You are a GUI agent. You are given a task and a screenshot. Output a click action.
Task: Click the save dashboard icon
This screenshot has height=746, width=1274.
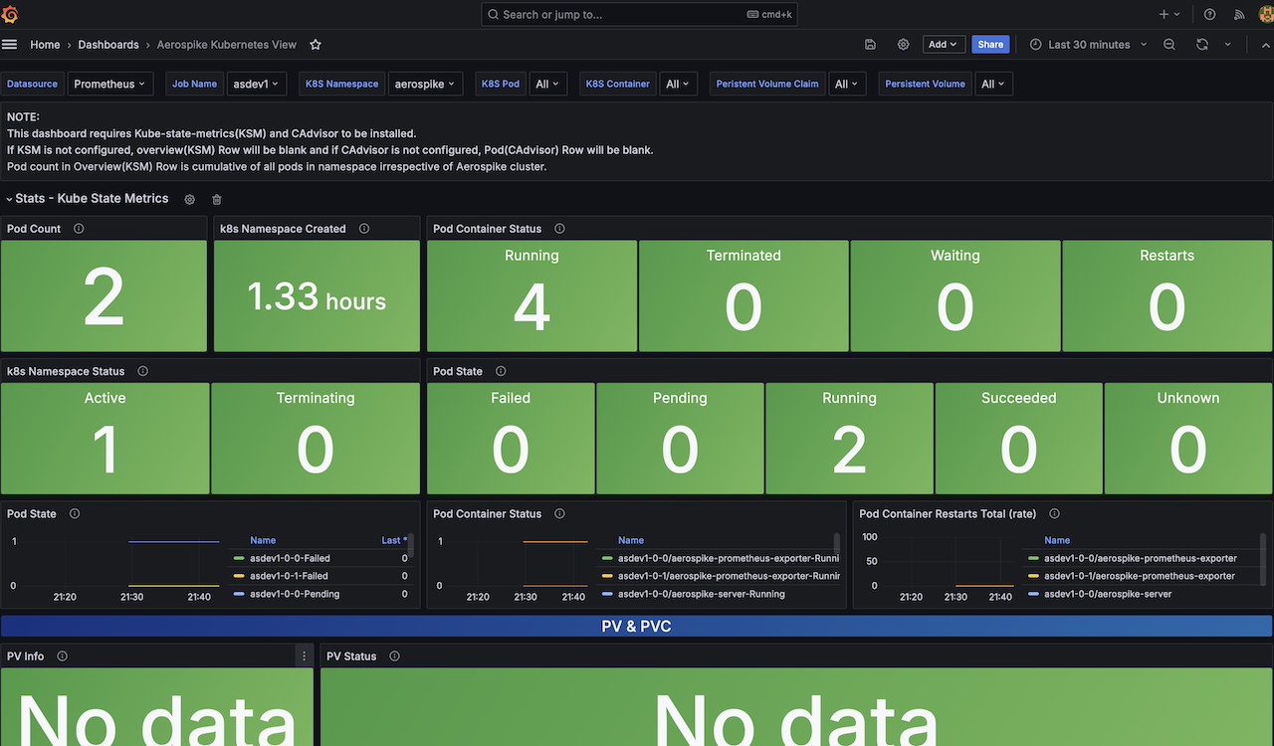click(x=870, y=45)
